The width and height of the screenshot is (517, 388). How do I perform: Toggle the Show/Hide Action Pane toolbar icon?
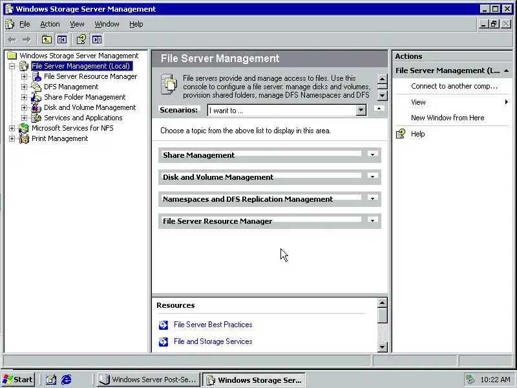point(97,40)
